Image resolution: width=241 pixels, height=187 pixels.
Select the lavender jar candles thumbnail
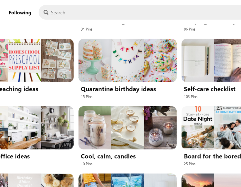[95, 128]
